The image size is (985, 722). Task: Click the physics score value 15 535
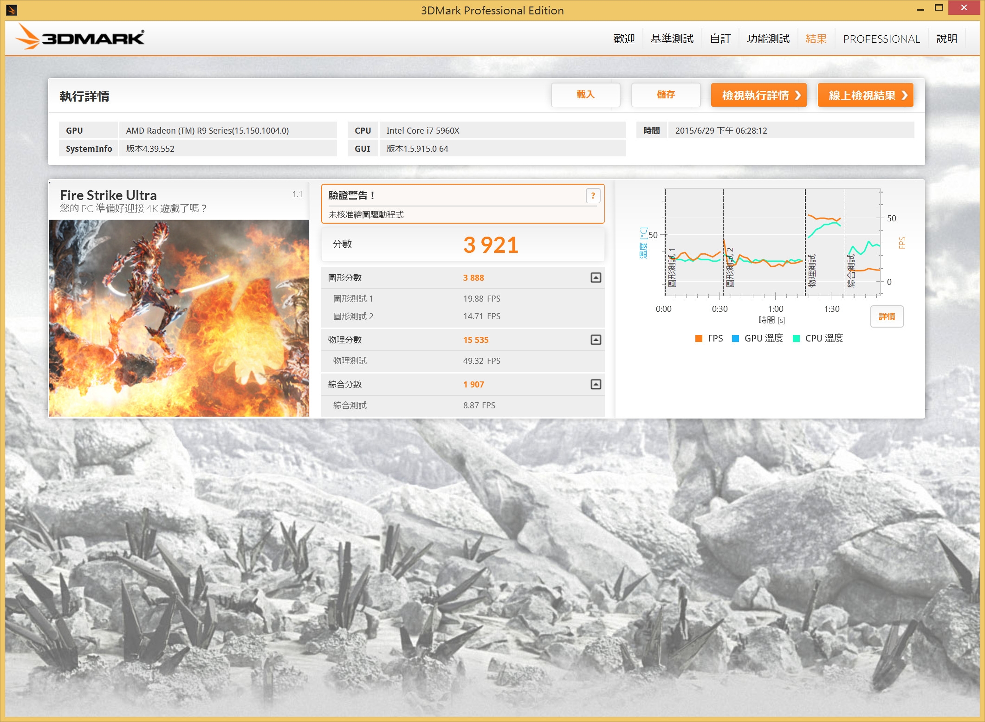[476, 340]
